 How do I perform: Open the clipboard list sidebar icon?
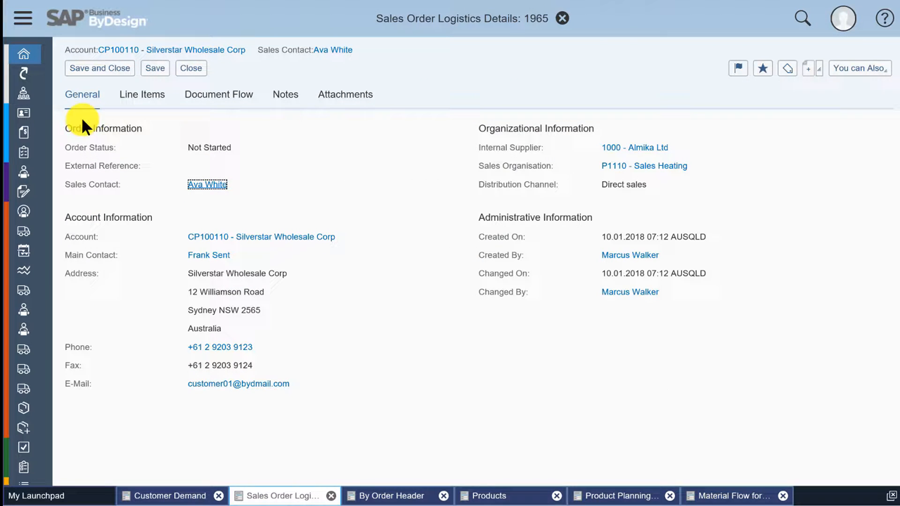tap(24, 467)
